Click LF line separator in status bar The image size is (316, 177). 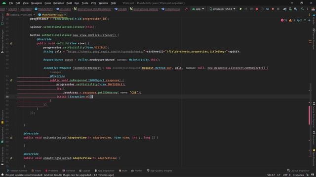click(278, 175)
